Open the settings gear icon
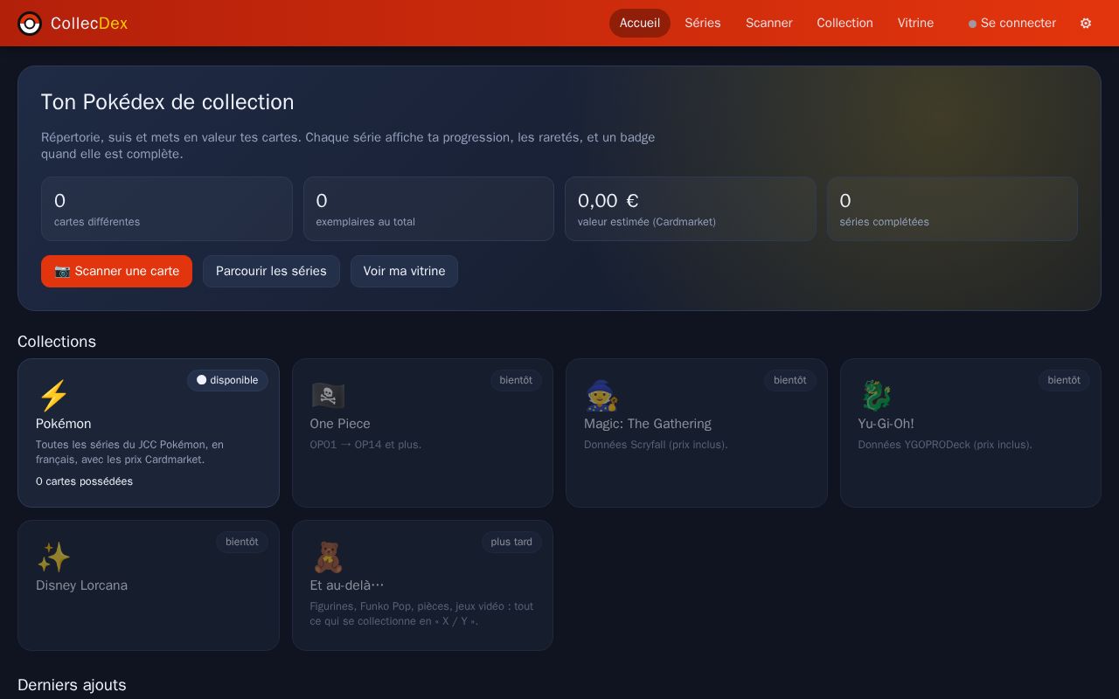Viewport: 1119px width, 699px height. pos(1086,24)
